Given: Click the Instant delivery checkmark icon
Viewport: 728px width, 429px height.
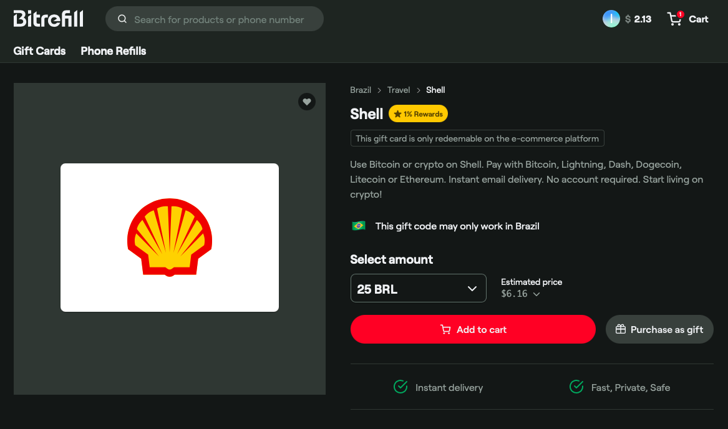Looking at the screenshot, I should [x=400, y=387].
